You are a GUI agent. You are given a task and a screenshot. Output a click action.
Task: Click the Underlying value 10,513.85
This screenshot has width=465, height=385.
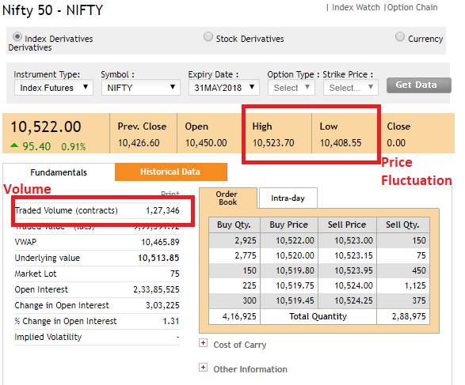point(158,258)
